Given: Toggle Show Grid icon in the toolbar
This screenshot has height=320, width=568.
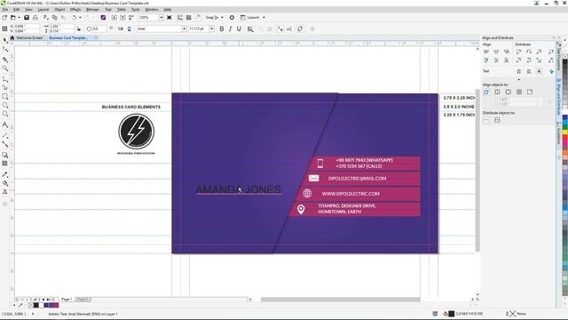Looking at the screenshot, I should click(x=189, y=18).
